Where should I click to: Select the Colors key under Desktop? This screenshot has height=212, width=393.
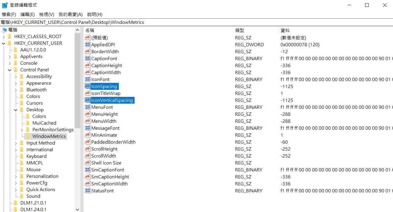coord(39,116)
